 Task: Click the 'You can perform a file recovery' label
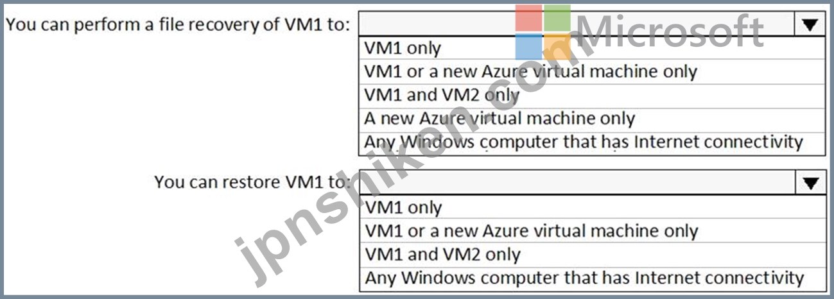178,25
